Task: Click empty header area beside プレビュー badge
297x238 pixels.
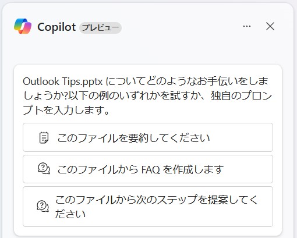Action: pos(181,27)
